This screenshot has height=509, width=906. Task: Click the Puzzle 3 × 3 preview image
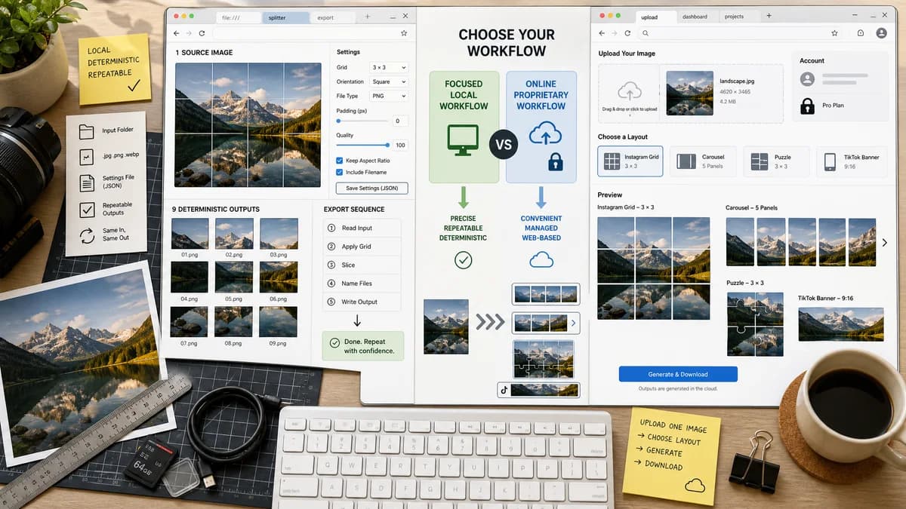point(755,324)
